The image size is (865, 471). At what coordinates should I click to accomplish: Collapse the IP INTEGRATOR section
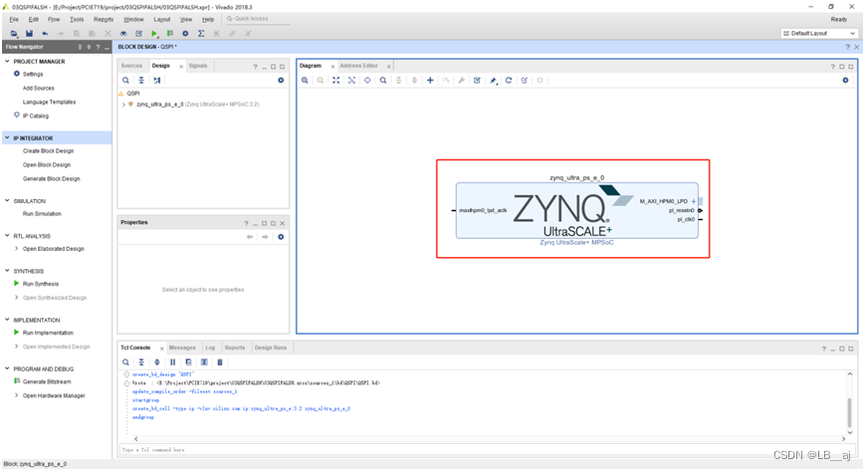click(x=7, y=138)
